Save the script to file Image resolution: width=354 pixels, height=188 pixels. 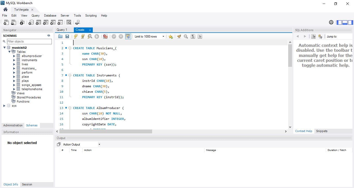[67, 36]
